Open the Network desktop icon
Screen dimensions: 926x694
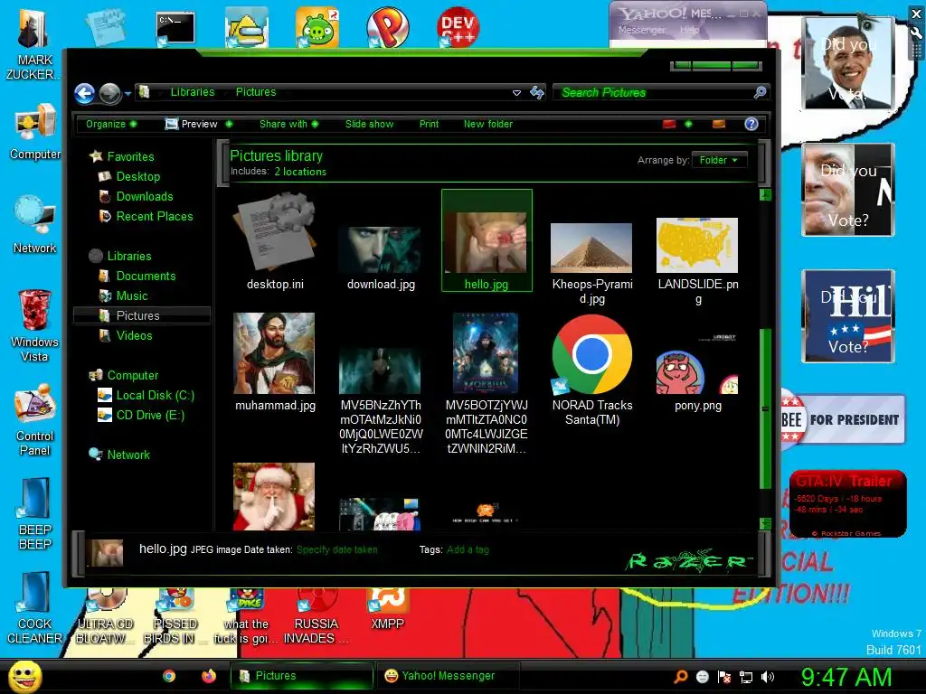[35, 225]
